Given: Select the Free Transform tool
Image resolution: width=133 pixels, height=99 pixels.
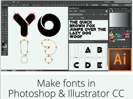Looking at the screenshot, I should point(6,27).
